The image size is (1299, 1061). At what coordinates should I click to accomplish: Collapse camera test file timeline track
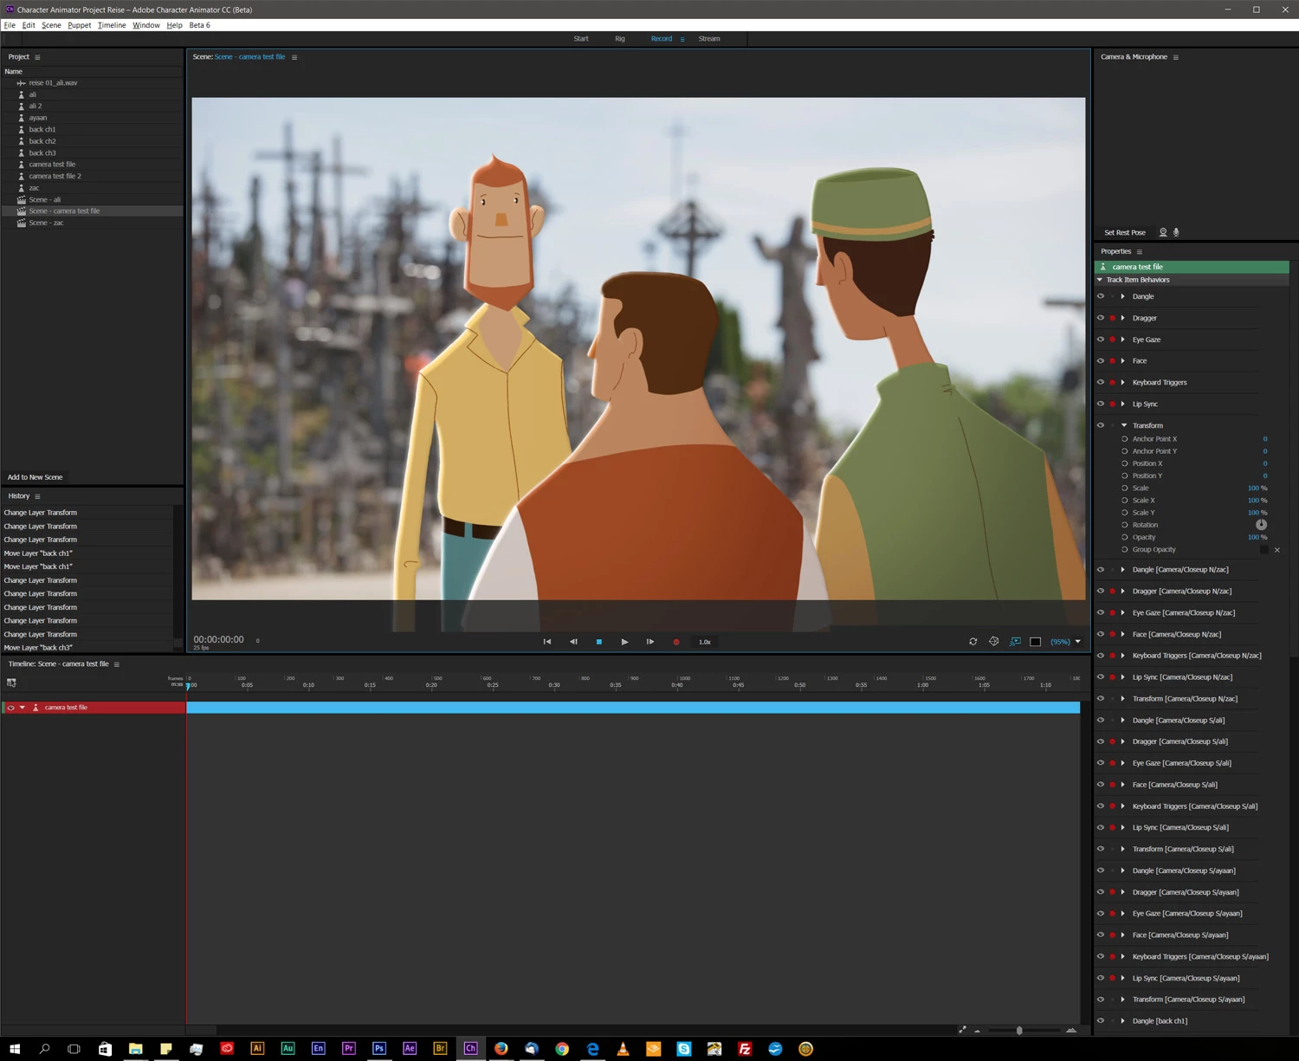[x=23, y=708]
